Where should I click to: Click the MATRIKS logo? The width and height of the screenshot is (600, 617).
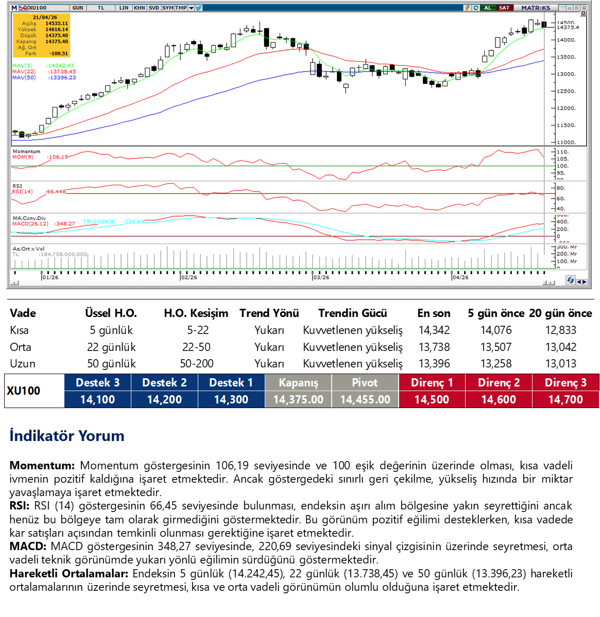pyautogui.click(x=535, y=8)
